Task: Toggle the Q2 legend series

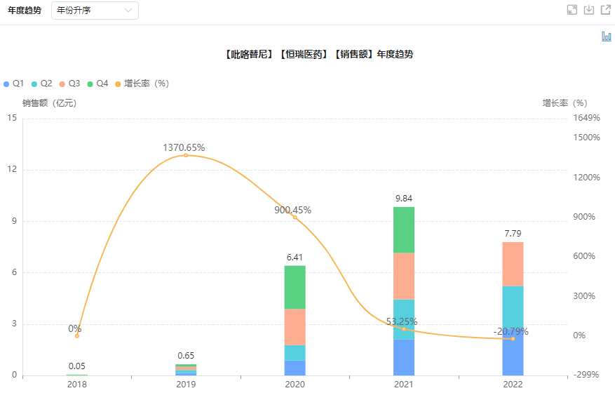Action: tap(42, 84)
